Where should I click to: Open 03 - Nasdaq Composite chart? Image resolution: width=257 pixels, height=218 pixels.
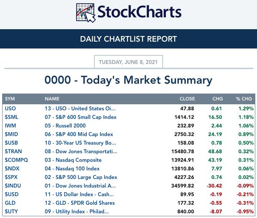[73, 160]
